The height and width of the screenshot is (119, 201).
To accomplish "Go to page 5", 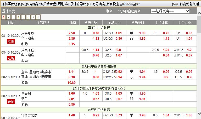I will point(23,17).
